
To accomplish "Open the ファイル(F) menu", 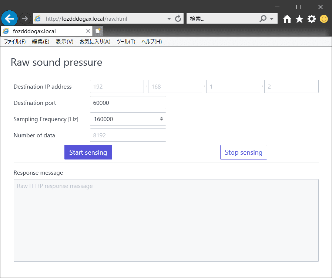I will pyautogui.click(x=15, y=42).
